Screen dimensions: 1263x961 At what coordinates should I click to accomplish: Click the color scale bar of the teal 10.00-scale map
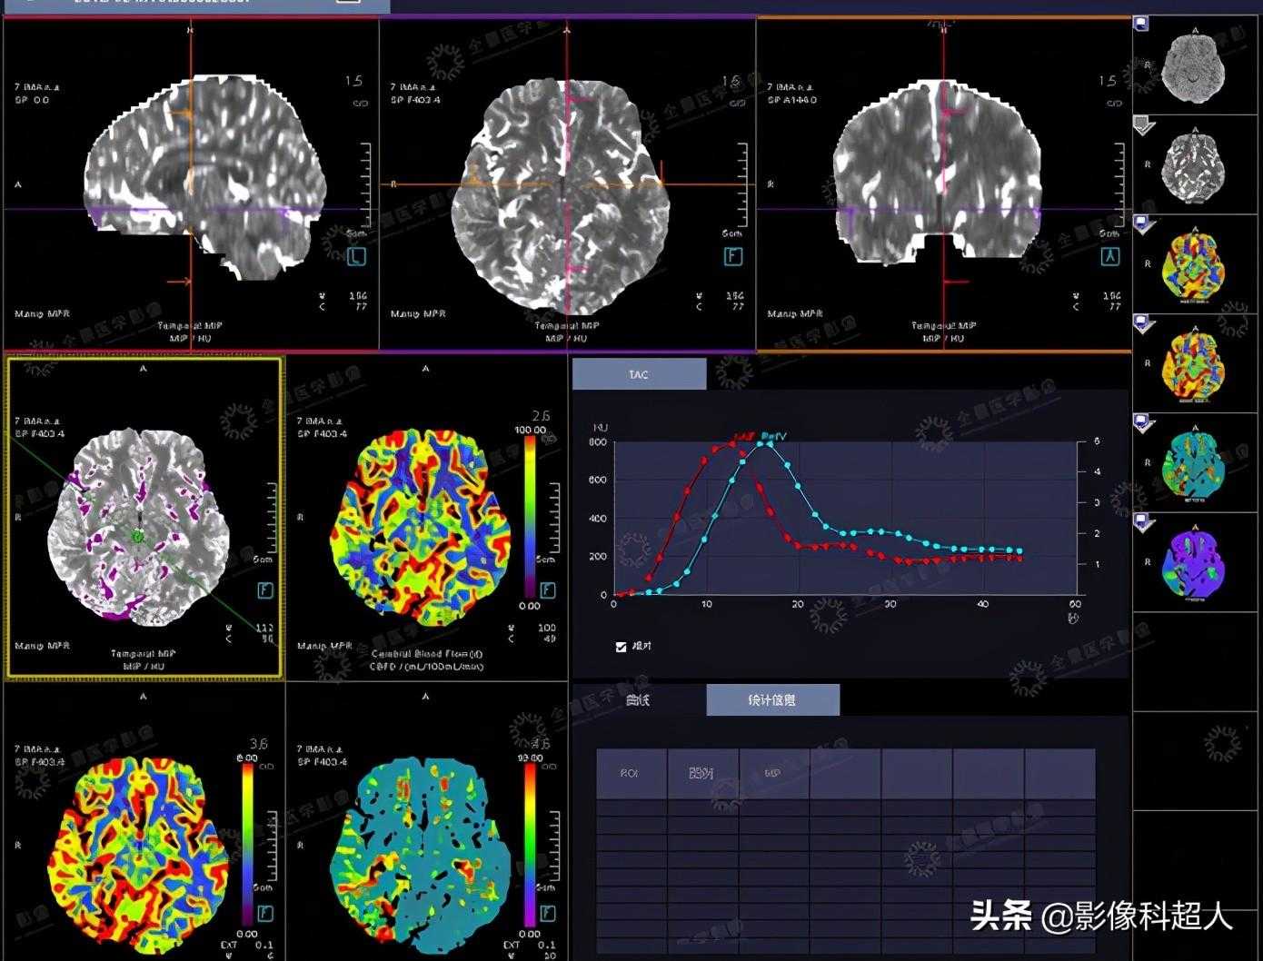point(531,844)
